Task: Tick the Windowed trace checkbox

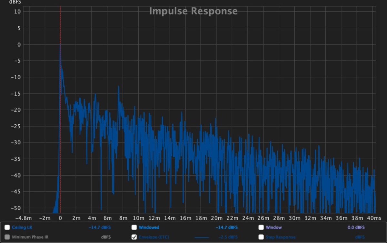Action: coord(134,227)
